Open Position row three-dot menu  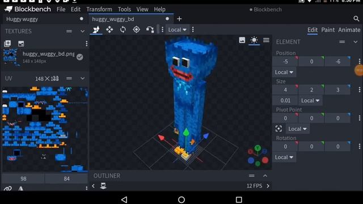click(359, 61)
